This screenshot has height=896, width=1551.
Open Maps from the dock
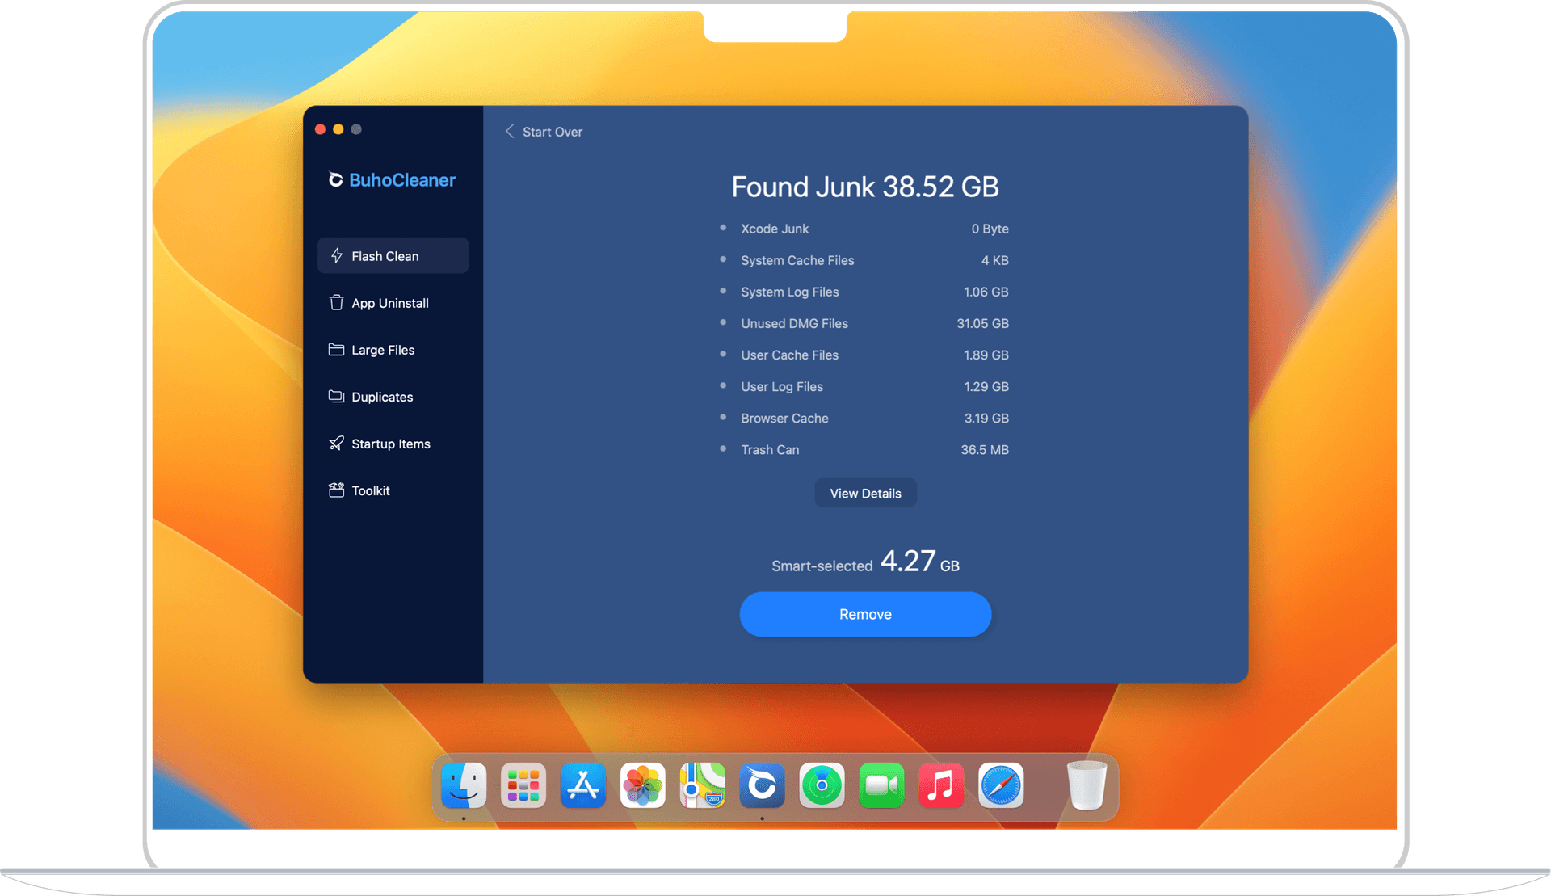tap(703, 785)
